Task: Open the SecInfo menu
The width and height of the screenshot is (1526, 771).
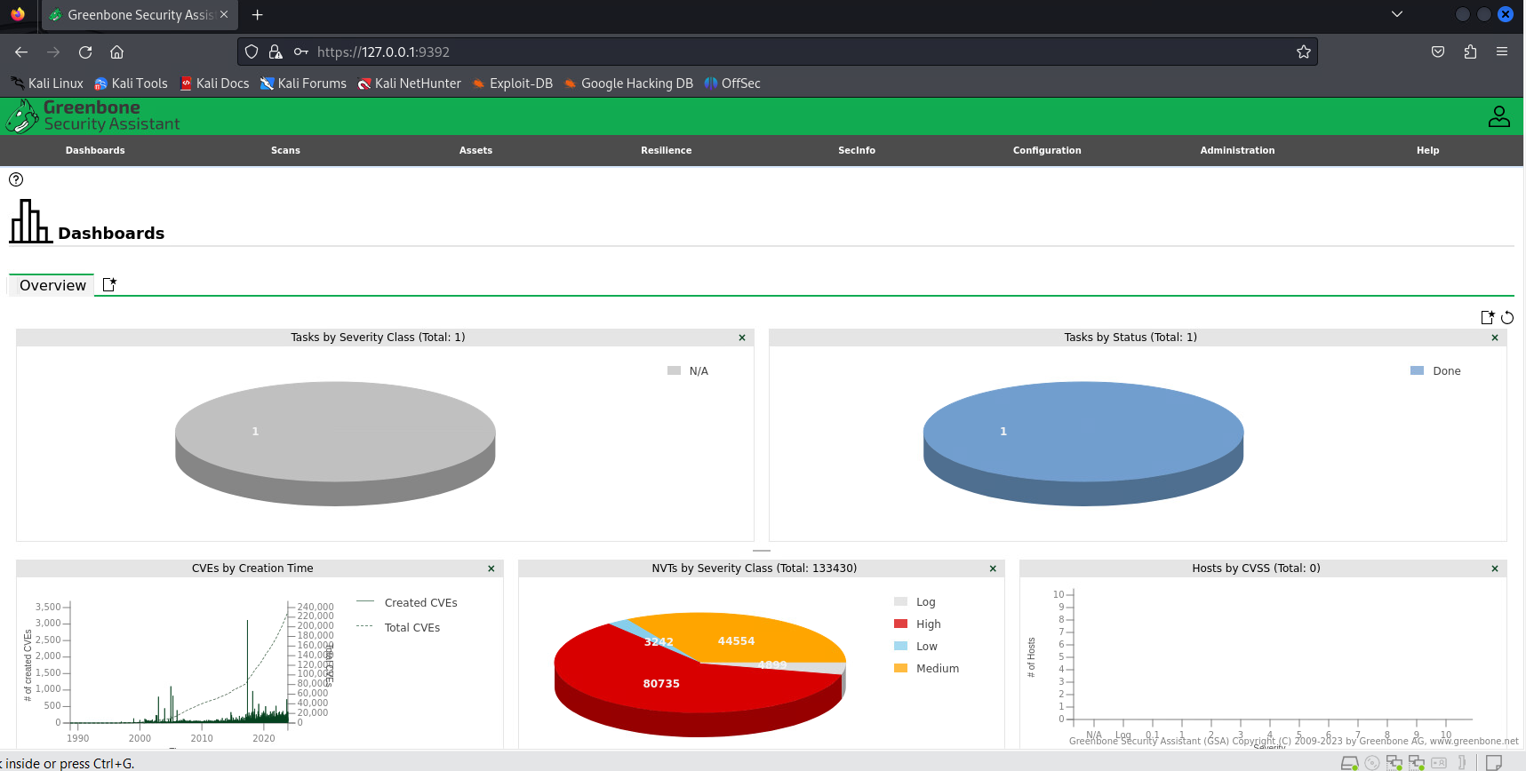Action: point(857,151)
